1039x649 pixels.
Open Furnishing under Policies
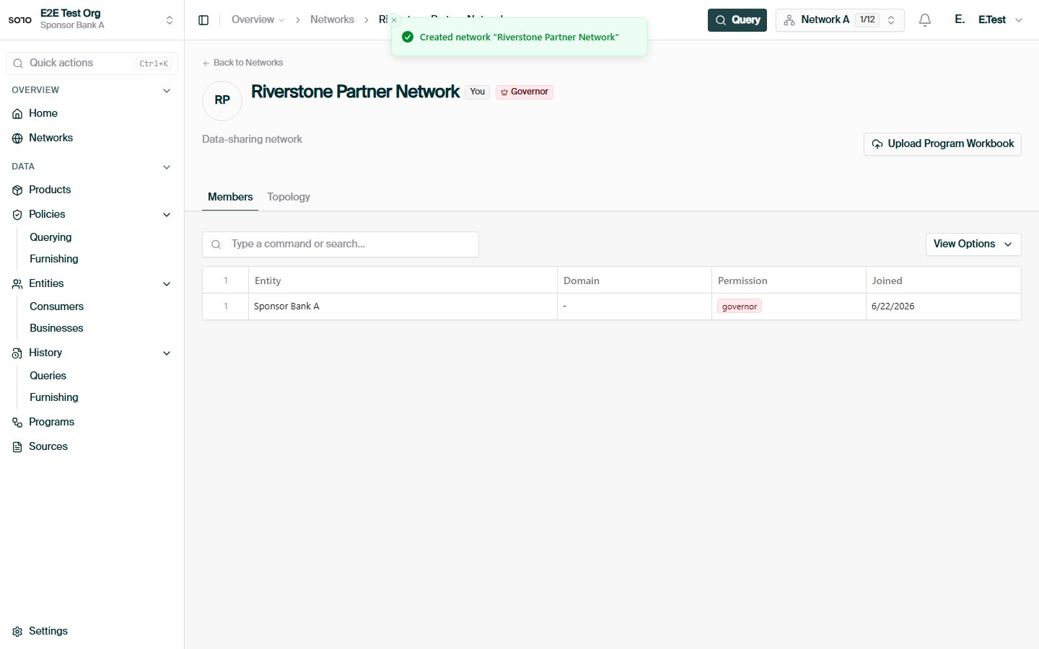54,259
